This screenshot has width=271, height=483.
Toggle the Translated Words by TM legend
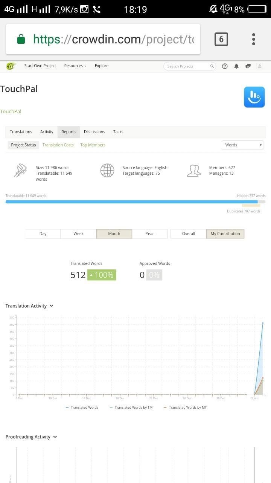pos(131,407)
